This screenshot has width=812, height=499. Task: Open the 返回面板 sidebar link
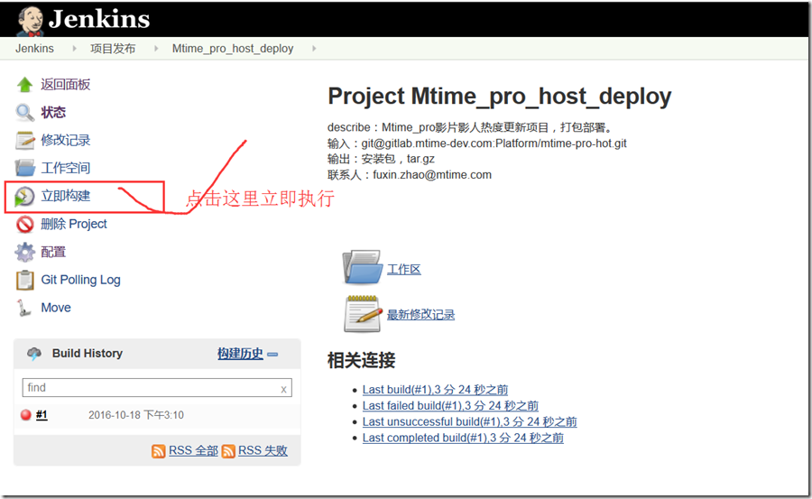(x=66, y=85)
